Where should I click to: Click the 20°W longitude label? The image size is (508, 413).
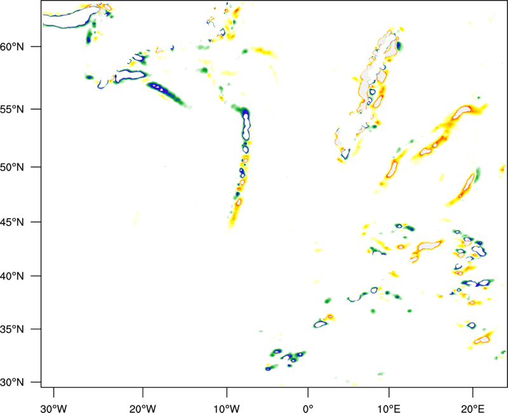[143, 409]
